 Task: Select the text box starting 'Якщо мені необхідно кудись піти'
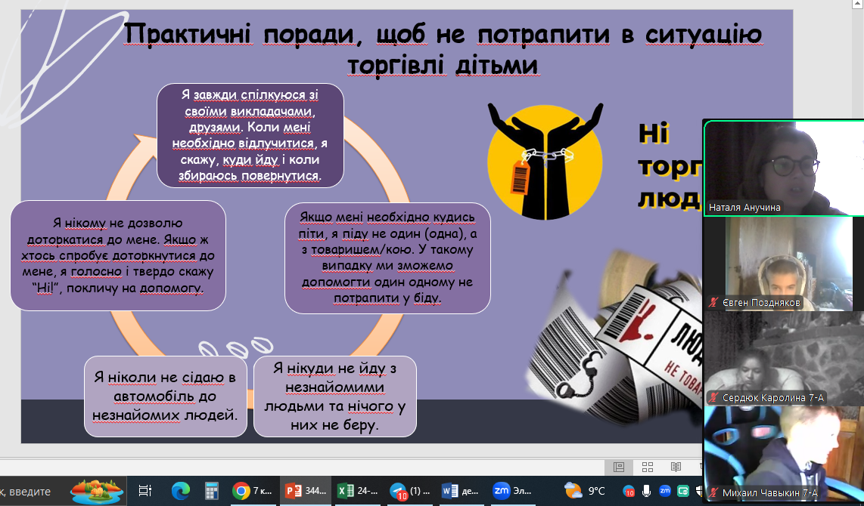click(x=387, y=258)
